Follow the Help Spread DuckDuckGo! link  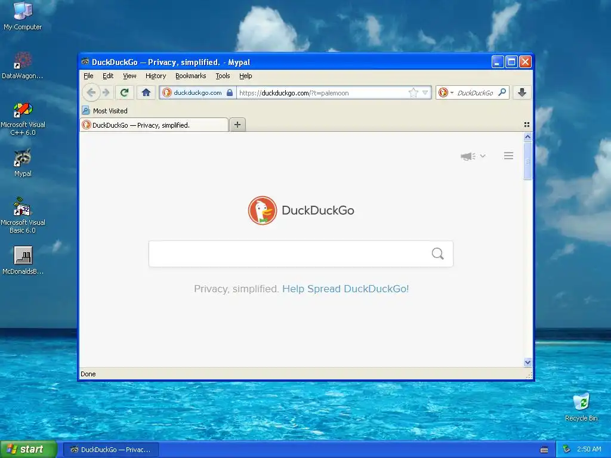pos(345,289)
